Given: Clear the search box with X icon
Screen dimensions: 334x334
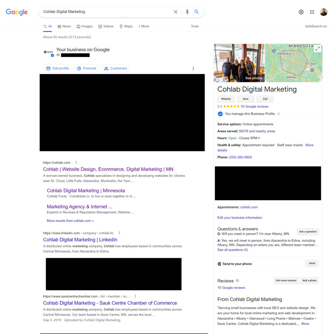Looking at the screenshot, I should (x=175, y=12).
